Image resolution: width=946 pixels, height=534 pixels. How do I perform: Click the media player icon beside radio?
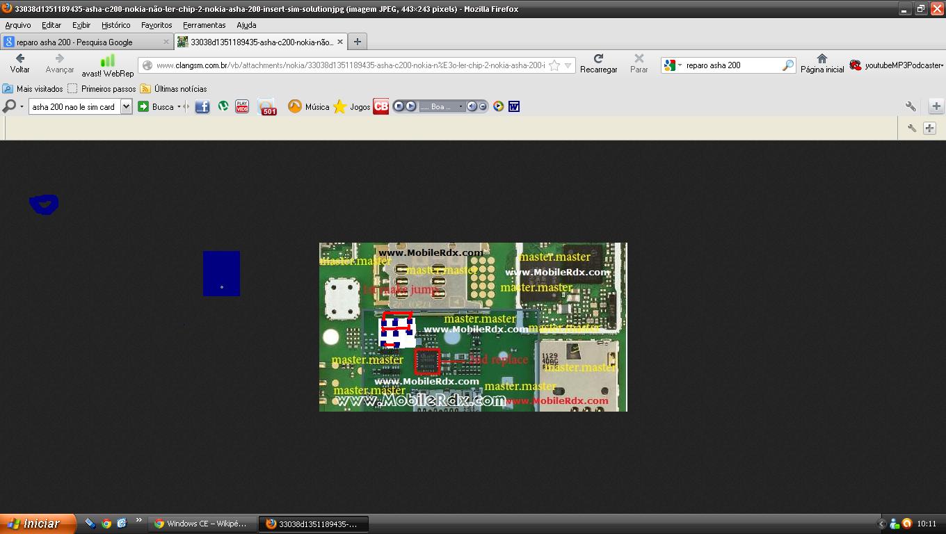[498, 106]
